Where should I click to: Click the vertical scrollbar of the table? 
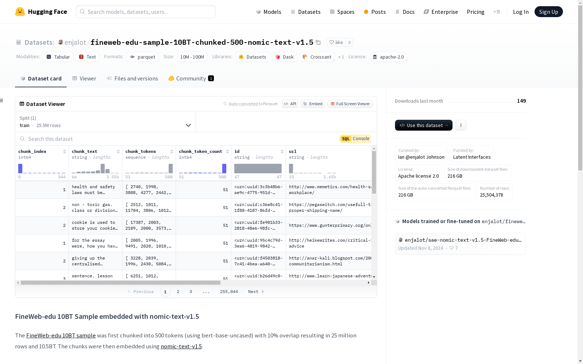pyautogui.click(x=374, y=172)
